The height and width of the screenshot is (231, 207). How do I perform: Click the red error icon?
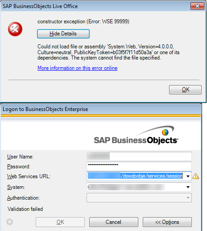coord(15,29)
